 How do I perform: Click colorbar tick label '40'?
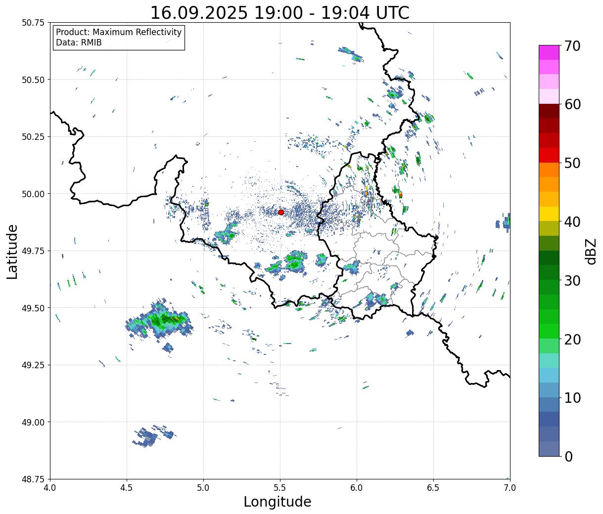(x=572, y=221)
